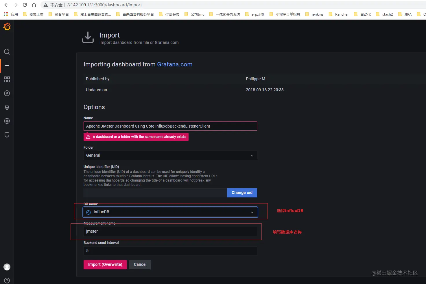Follow the Grafana.com link in heading

pos(175,64)
